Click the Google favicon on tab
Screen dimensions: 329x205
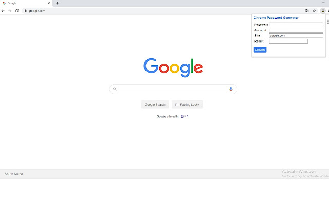point(4,3)
